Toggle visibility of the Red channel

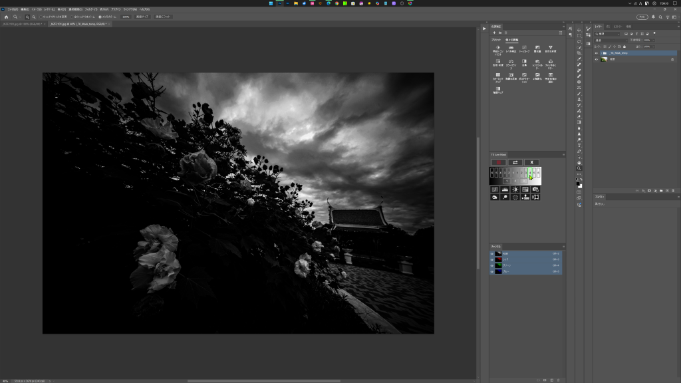coord(493,259)
